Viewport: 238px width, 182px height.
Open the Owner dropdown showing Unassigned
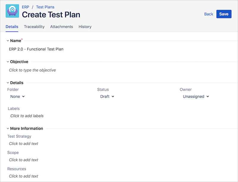(x=196, y=96)
